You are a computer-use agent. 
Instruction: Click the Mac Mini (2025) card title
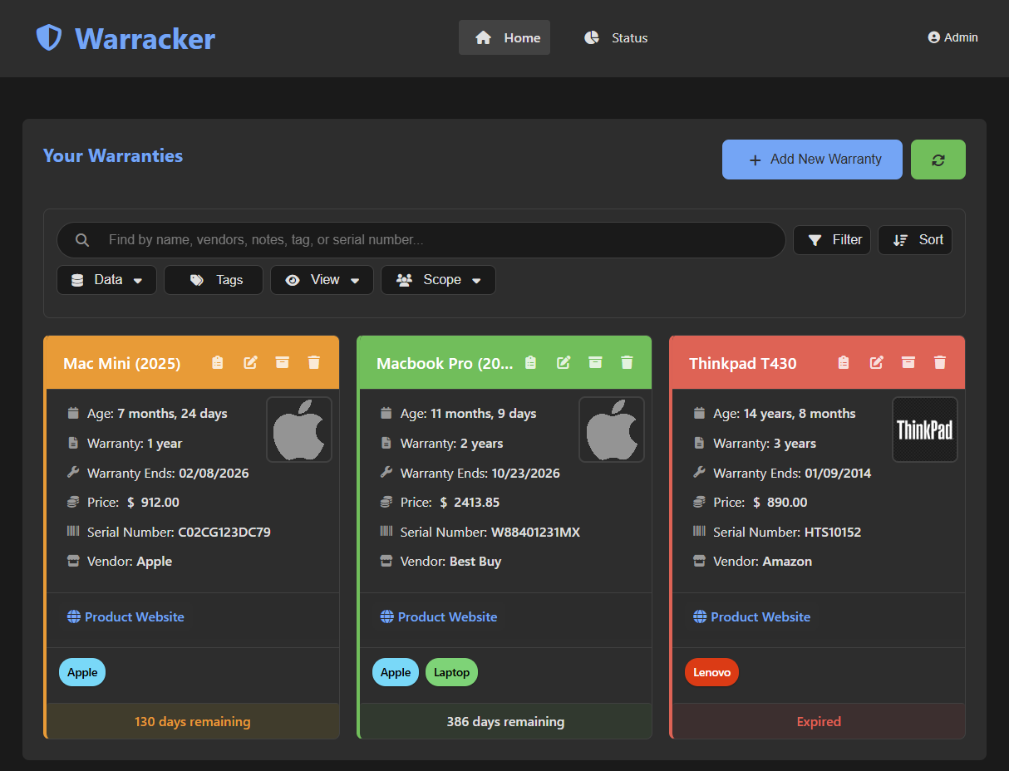pos(122,363)
